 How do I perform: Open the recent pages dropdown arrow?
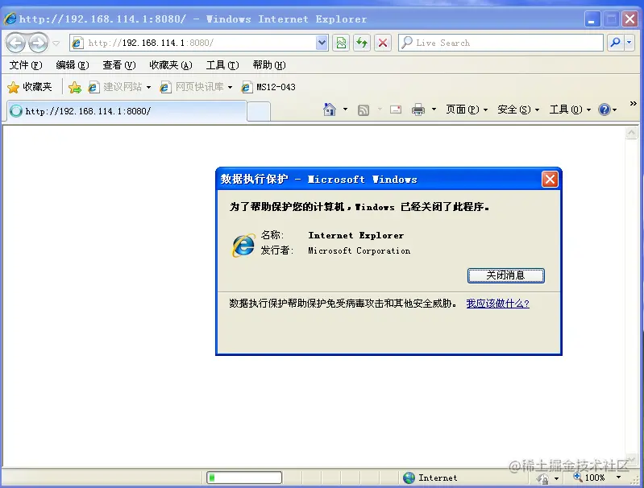pyautogui.click(x=56, y=43)
